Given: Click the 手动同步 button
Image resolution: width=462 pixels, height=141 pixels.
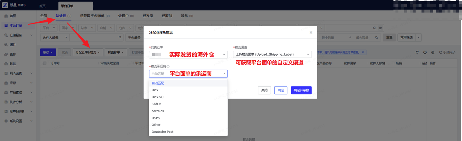Looking at the screenshot, I should [447, 52].
